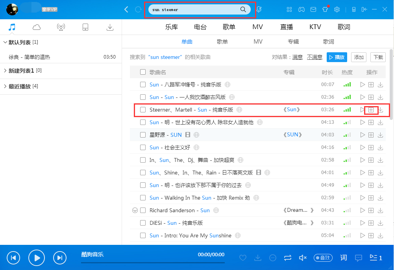Open the playlist queue icon near the count
Viewport: 394px width, 270px height.
tap(372, 258)
